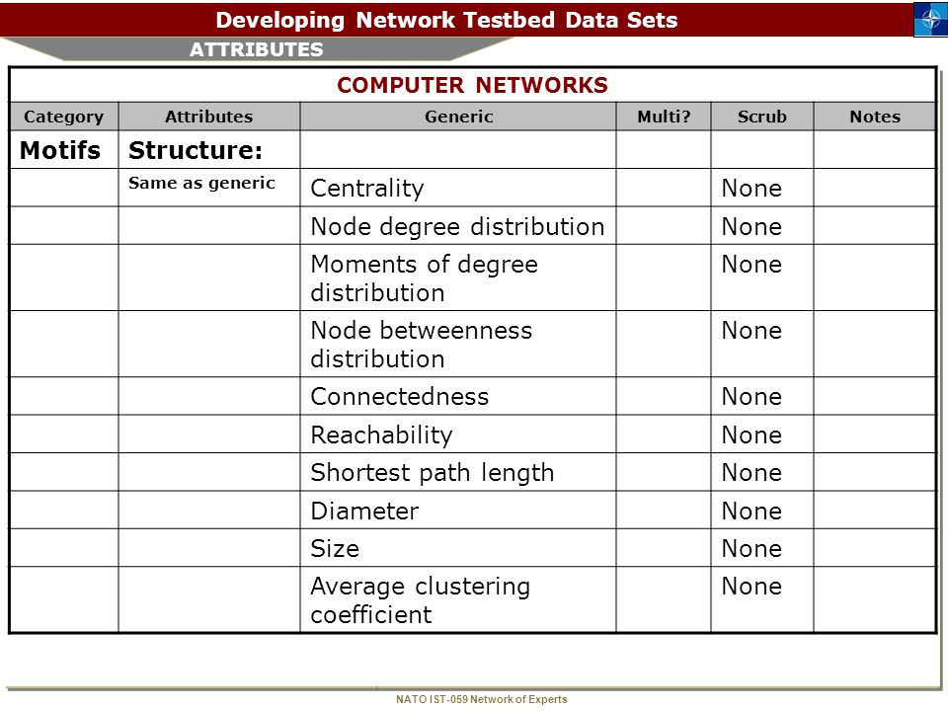Select the ATTRIBUTES banner tab
Image resolution: width=948 pixels, height=711 pixels.
(257, 49)
